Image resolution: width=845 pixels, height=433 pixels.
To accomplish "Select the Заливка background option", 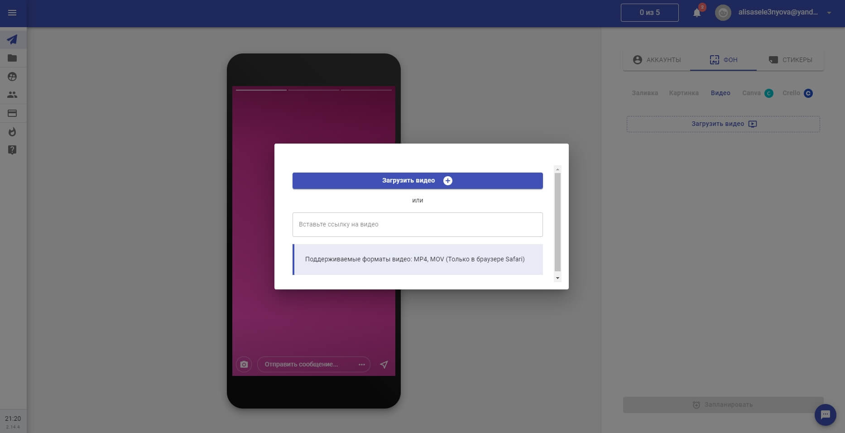I will tap(645, 93).
